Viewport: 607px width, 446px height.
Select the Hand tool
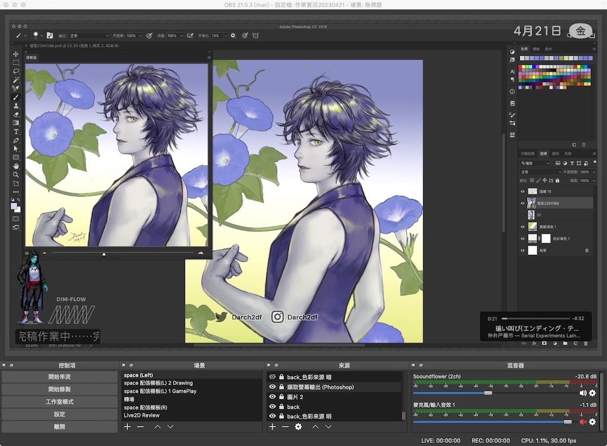click(16, 166)
